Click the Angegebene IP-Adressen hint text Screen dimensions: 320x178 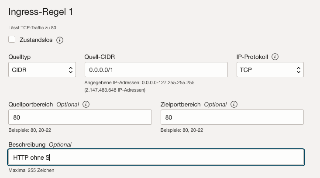[141, 82]
